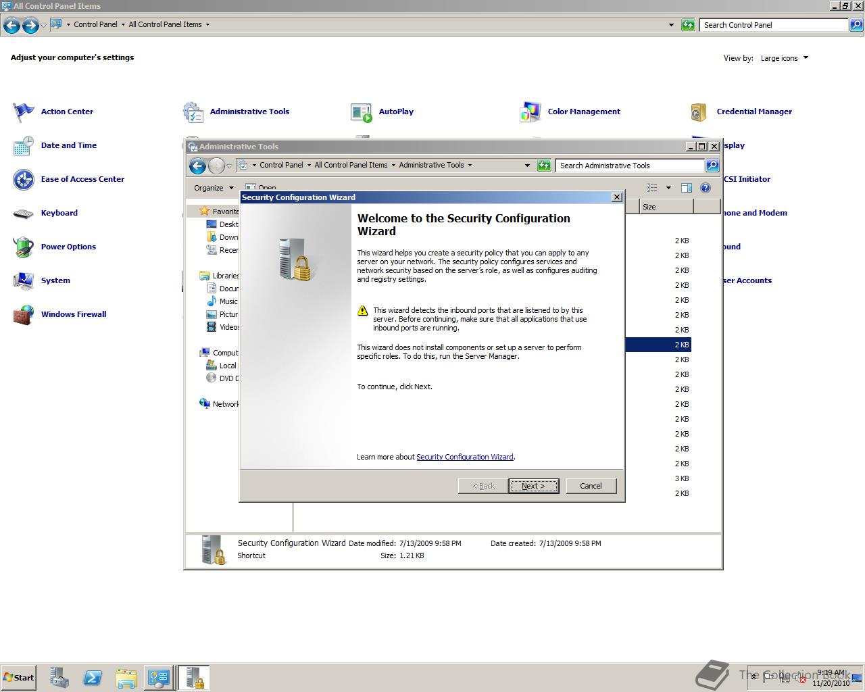Open Keyboard settings
Screen dimensions: 865x692
pyautogui.click(x=59, y=213)
